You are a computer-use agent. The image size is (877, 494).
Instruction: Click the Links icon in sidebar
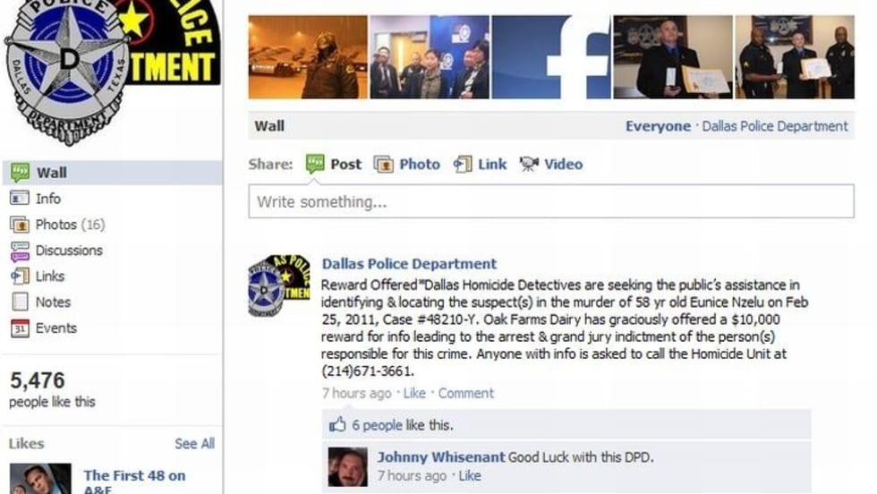tap(20, 276)
